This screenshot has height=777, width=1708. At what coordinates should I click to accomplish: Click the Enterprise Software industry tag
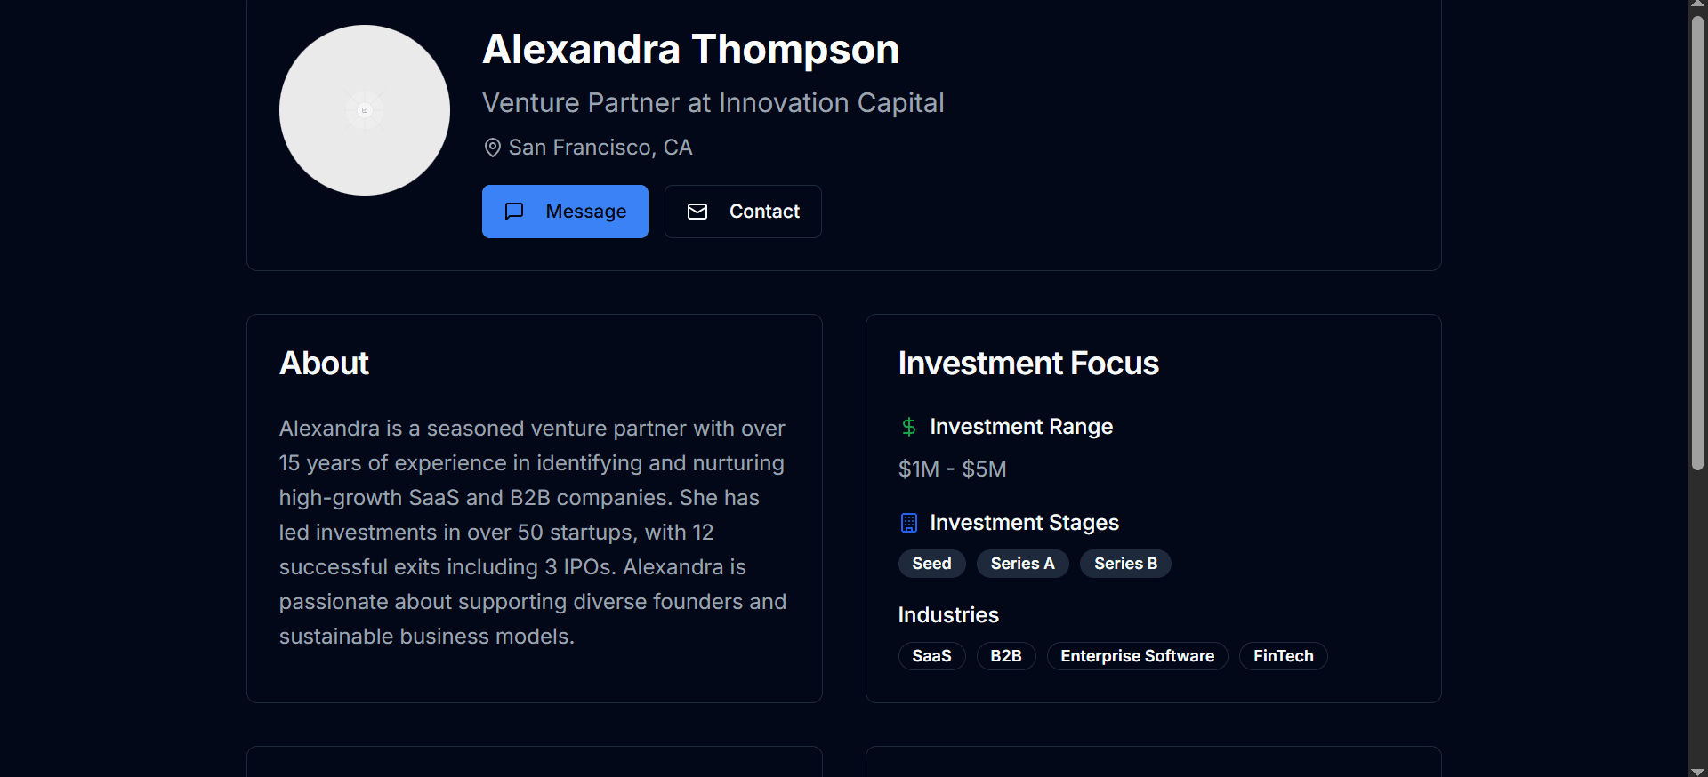coord(1137,656)
